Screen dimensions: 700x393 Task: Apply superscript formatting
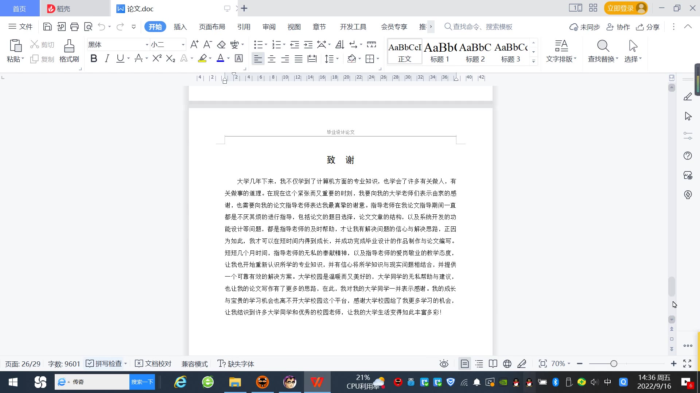click(157, 58)
